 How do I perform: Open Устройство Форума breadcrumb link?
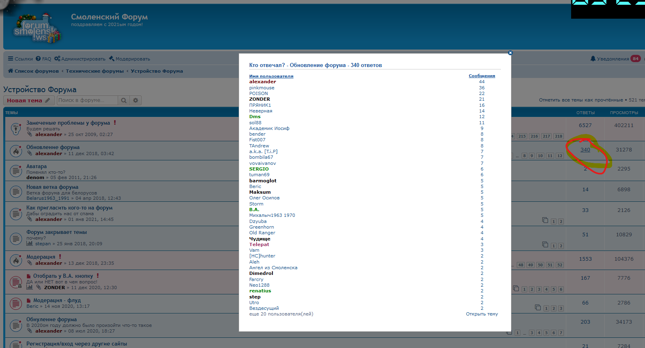pos(157,71)
